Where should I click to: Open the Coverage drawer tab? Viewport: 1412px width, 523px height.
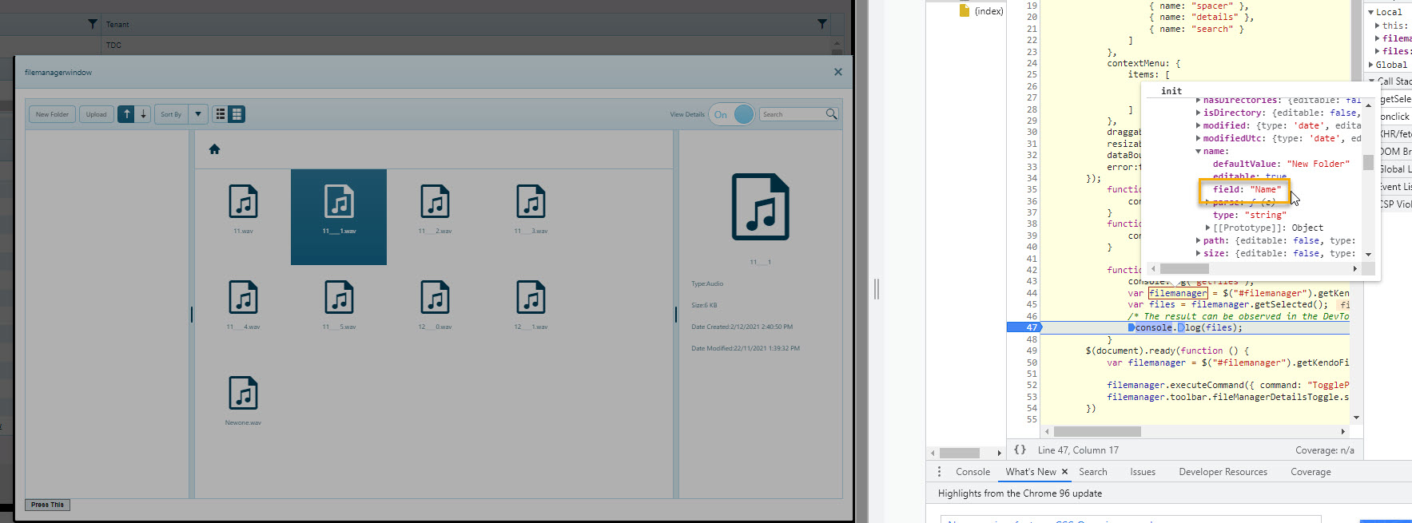point(1311,472)
